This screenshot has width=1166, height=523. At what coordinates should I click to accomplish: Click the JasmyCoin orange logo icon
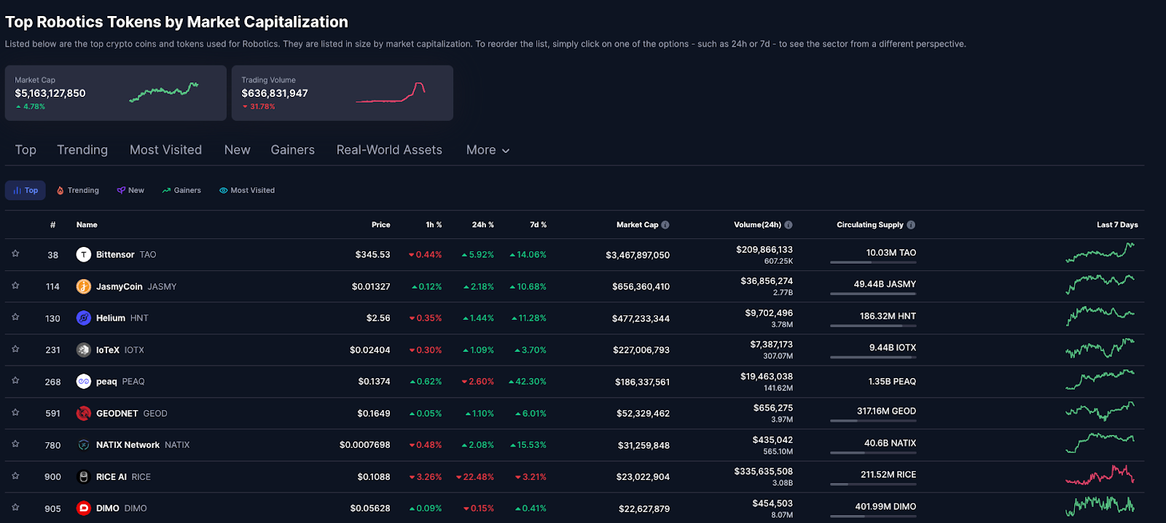[84, 286]
